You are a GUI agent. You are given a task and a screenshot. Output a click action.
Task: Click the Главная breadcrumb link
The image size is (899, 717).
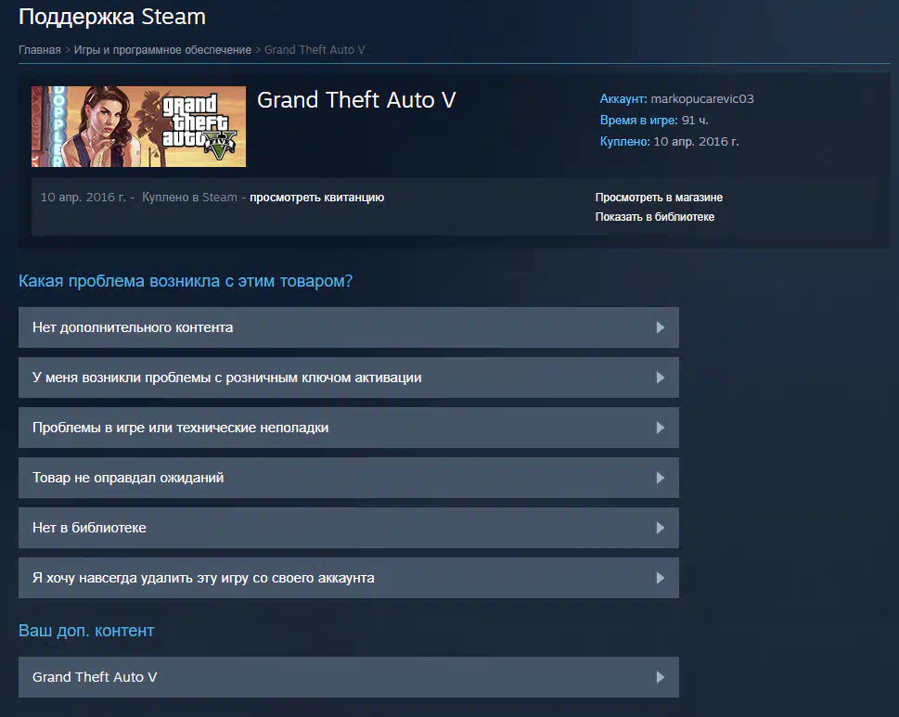click(x=40, y=50)
